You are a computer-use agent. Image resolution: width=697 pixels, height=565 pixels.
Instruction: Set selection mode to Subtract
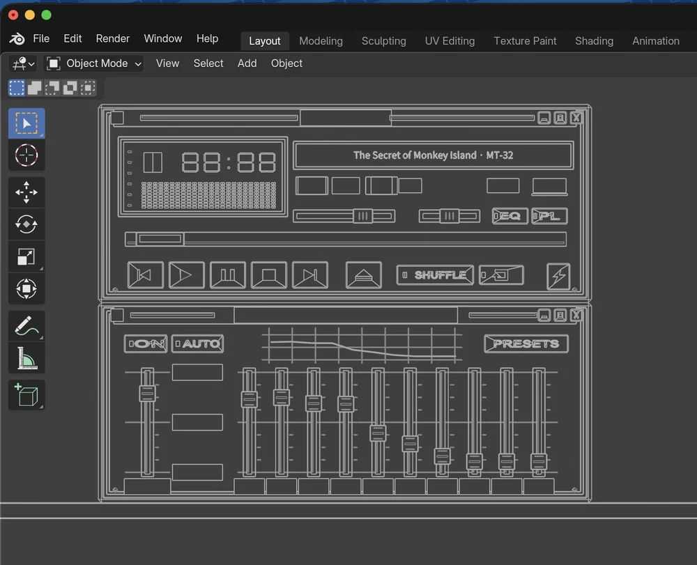(52, 88)
